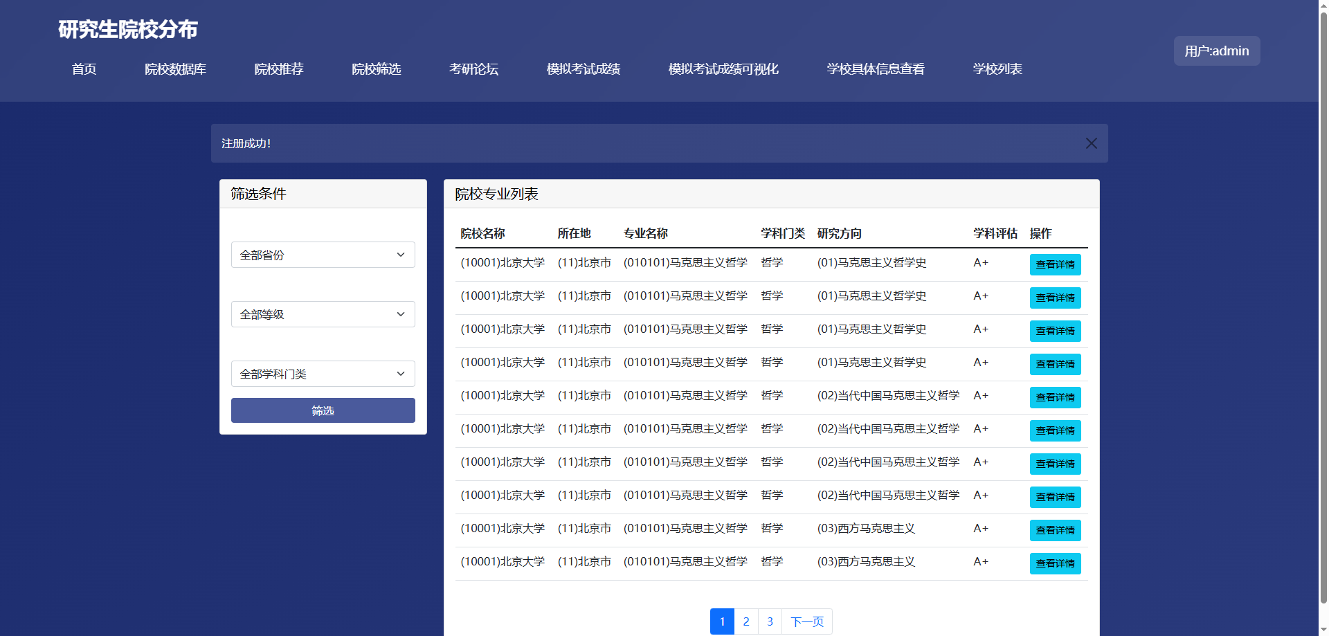Image resolution: width=1329 pixels, height=636 pixels.
Task: Click 查看详情 in the second table row
Action: [x=1056, y=298]
